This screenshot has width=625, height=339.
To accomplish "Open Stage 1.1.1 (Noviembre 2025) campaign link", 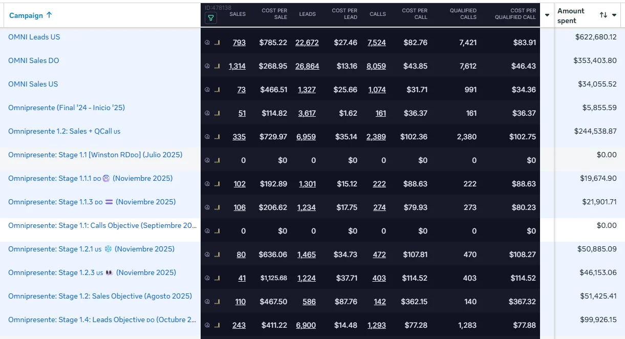I will click(x=91, y=178).
